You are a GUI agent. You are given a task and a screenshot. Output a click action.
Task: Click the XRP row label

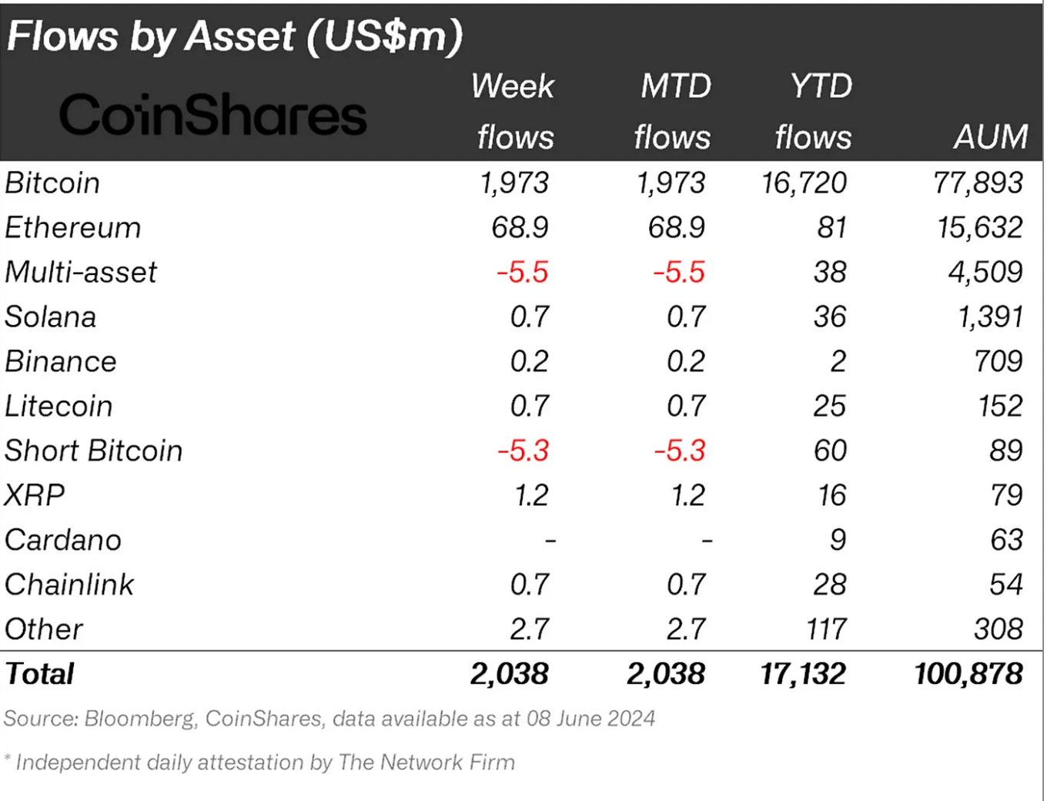(x=35, y=496)
